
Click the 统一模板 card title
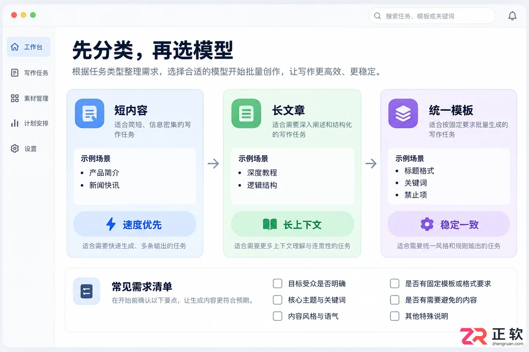[x=451, y=110]
